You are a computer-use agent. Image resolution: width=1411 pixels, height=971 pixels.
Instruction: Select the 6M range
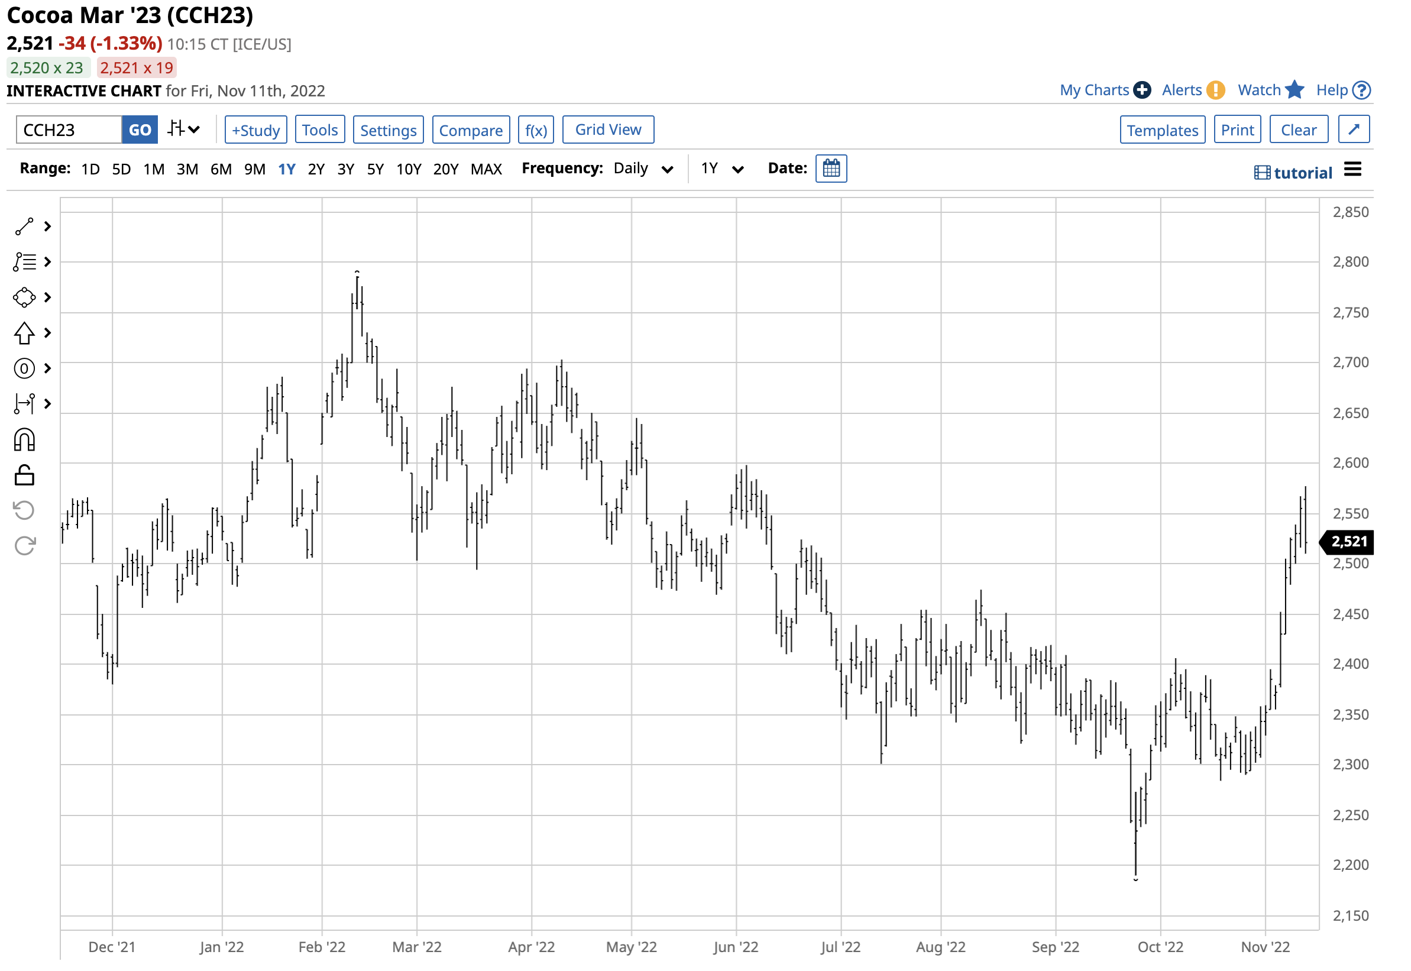(x=222, y=170)
